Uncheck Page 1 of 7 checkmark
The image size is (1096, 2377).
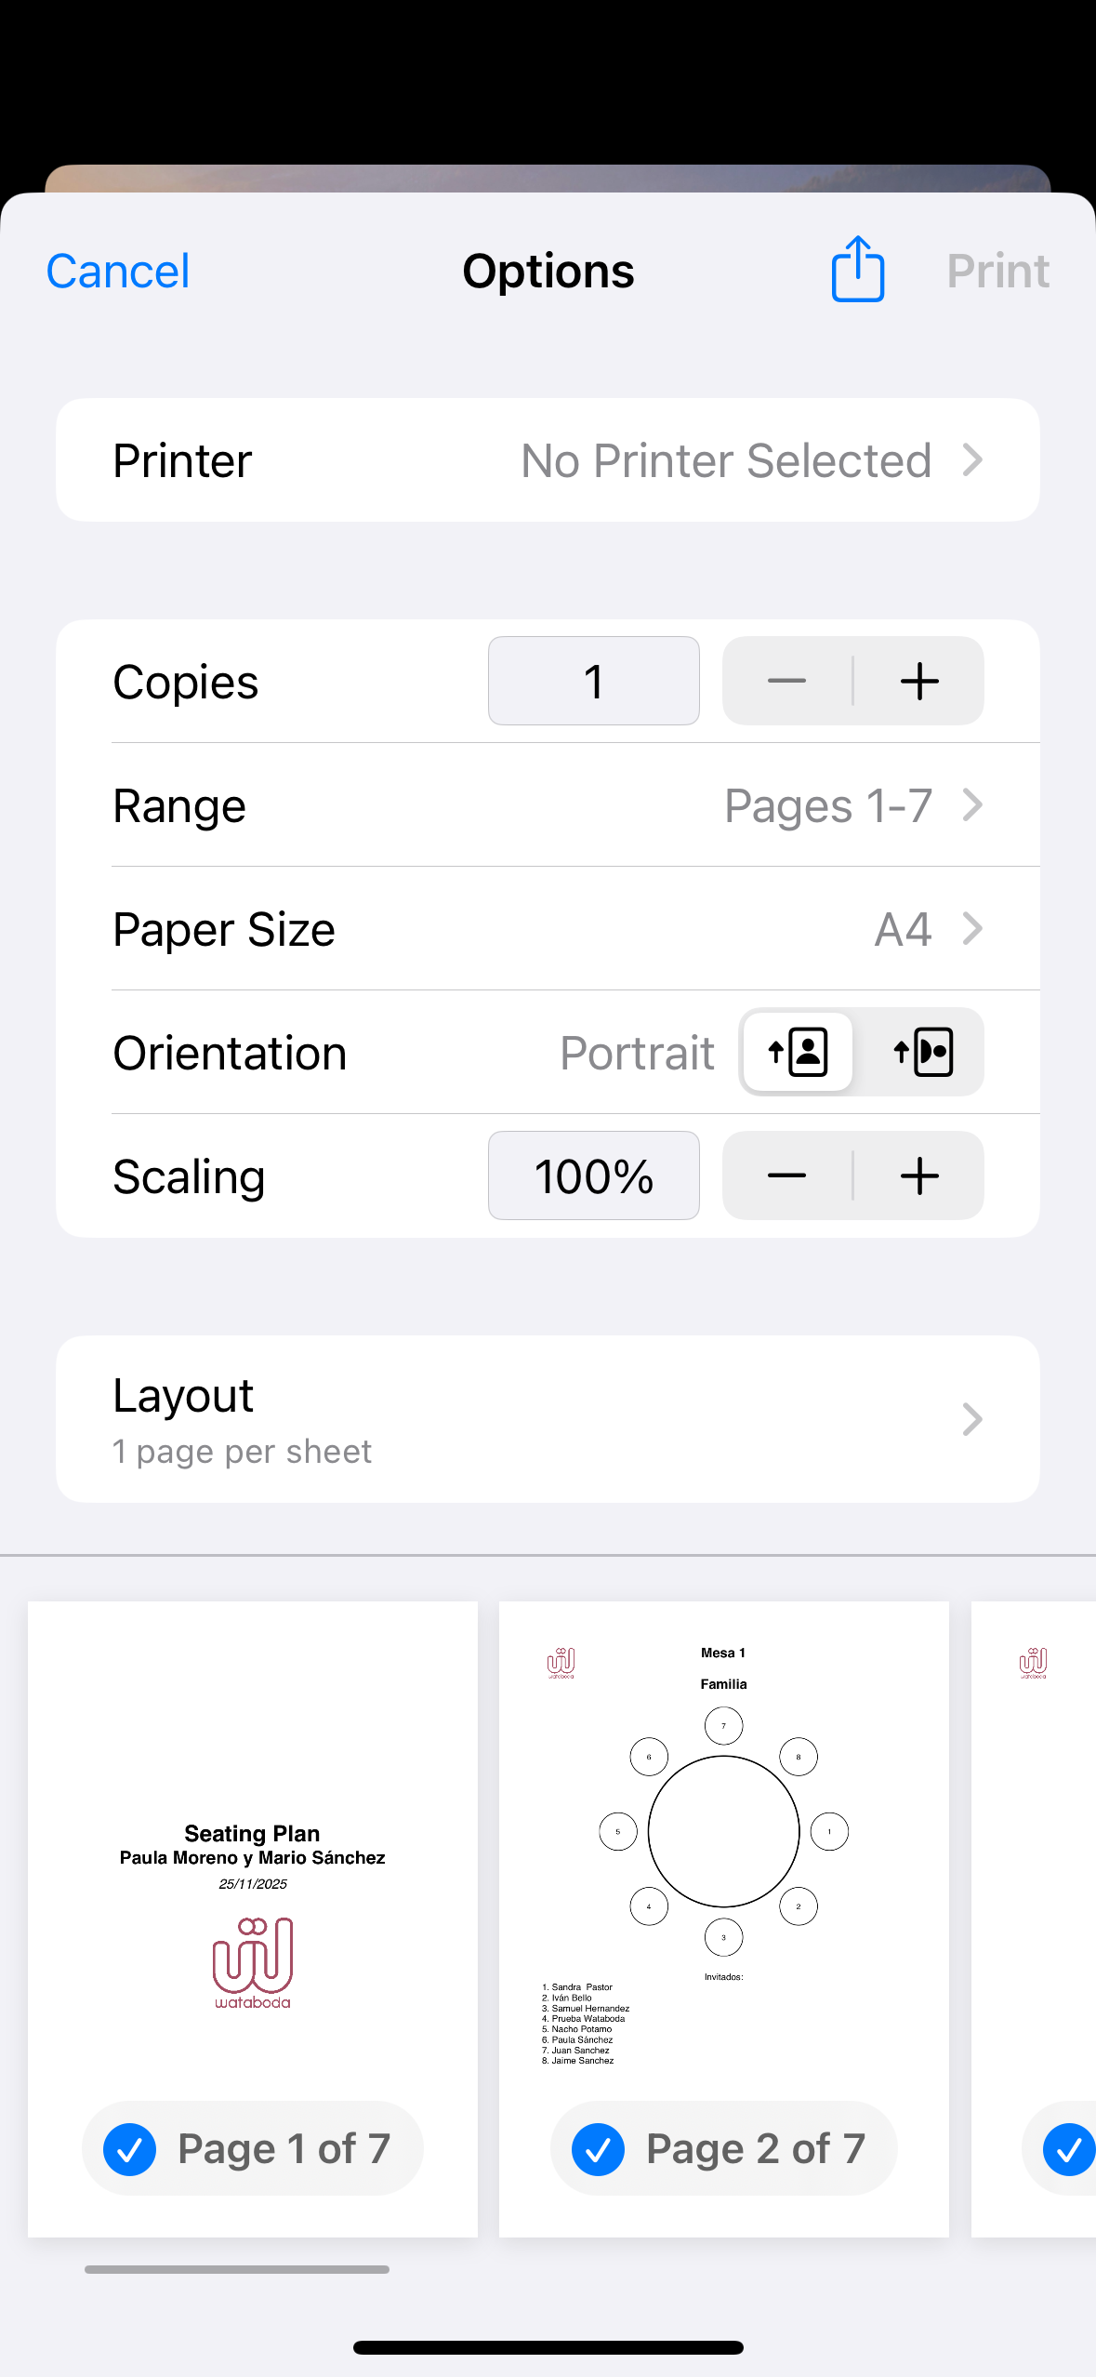point(130,2149)
